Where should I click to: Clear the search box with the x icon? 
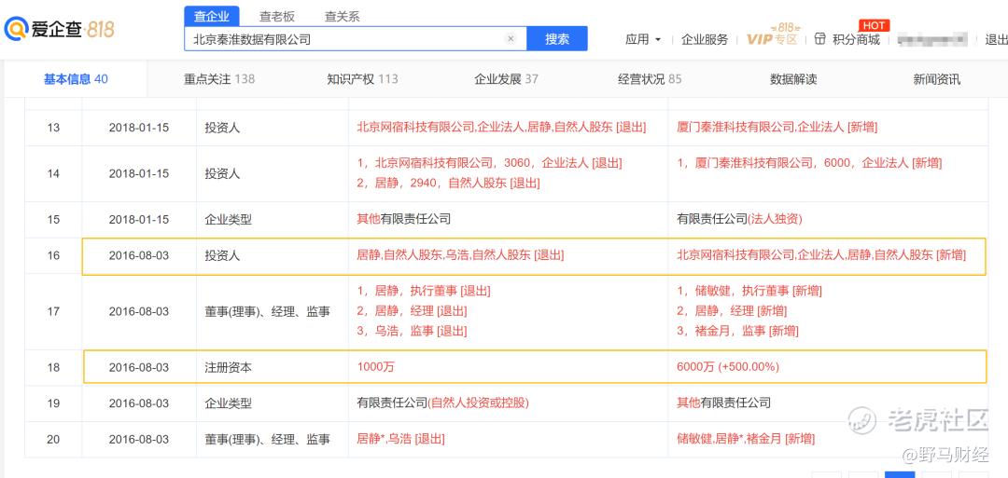511,38
